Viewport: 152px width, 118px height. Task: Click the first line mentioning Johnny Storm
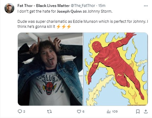point(65,11)
